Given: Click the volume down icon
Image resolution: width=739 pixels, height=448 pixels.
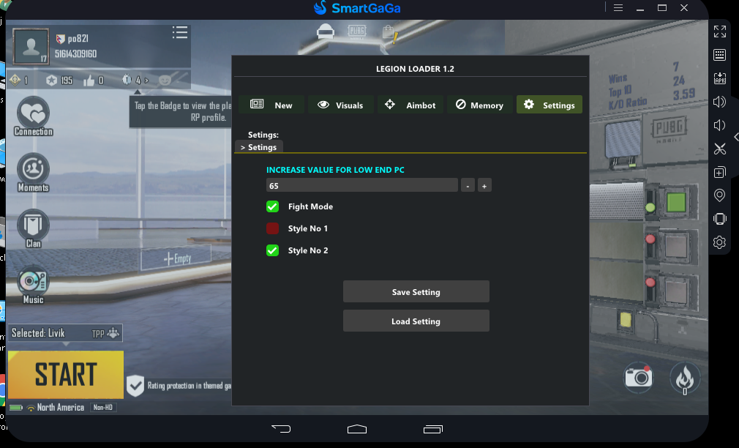Looking at the screenshot, I should pos(719,125).
